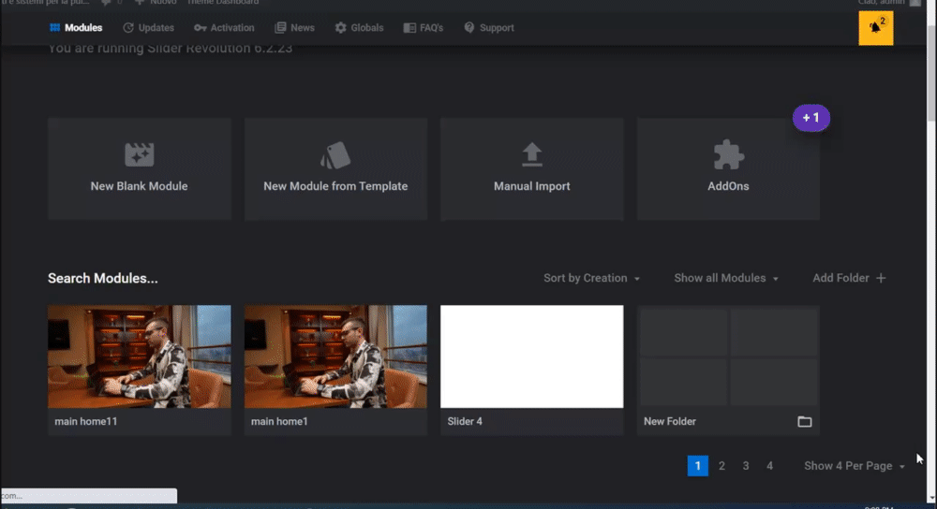Screen dimensions: 937x509
Task: Click the AddOns label text
Action: pos(728,186)
